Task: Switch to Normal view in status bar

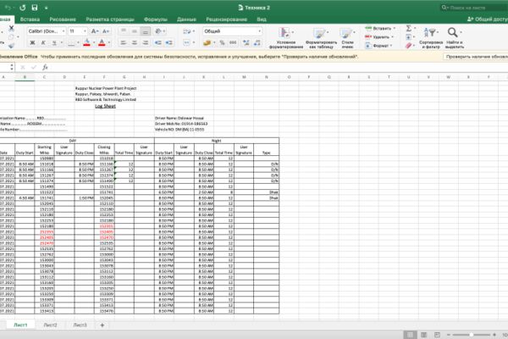Action: 410,335
